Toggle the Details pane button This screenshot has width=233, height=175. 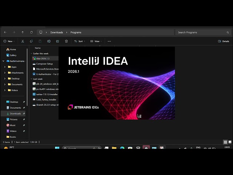[x=223, y=41]
